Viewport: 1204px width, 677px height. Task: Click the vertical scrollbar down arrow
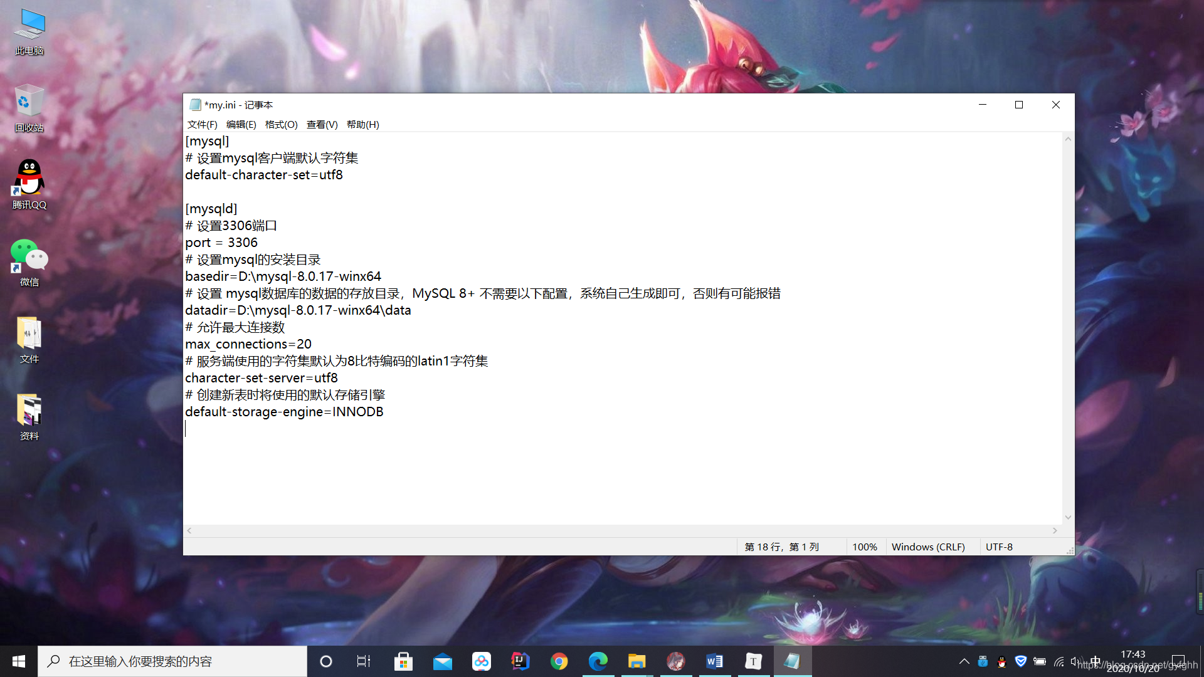point(1068,518)
